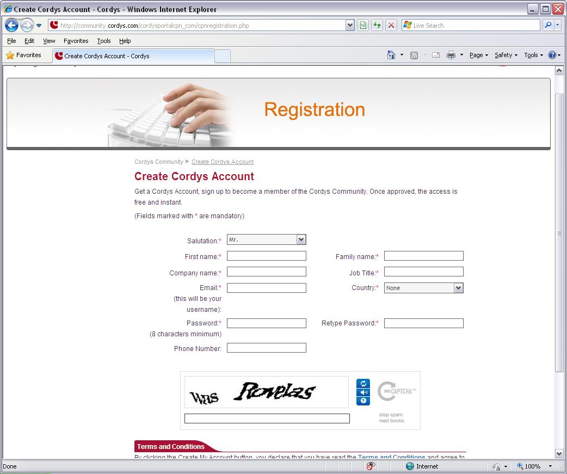This screenshot has width=567, height=474.
Task: Click the Read Mail icon
Action: point(436,56)
